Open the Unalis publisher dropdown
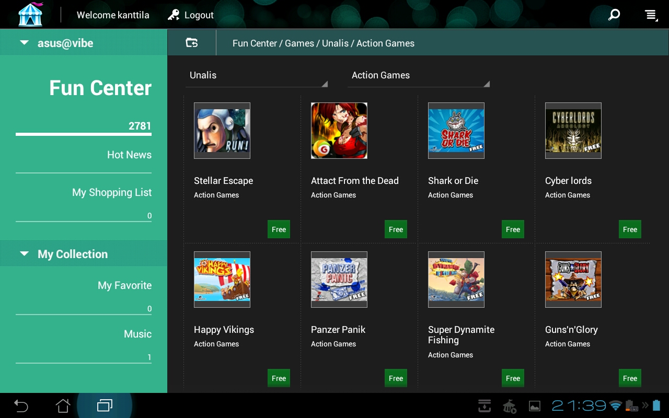The image size is (669, 418). pyautogui.click(x=257, y=76)
